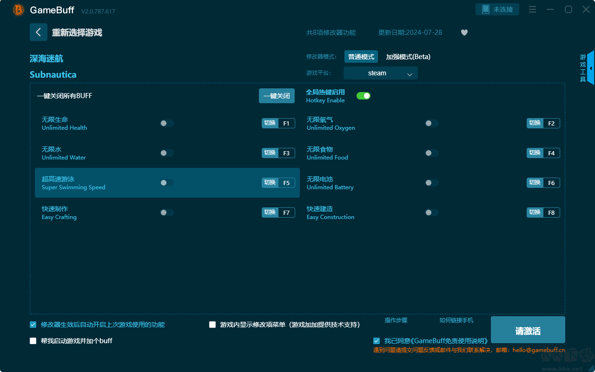Click the 更新日期:2024-07-28 text
Viewport: 595px width, 372px height.
(x=410, y=33)
